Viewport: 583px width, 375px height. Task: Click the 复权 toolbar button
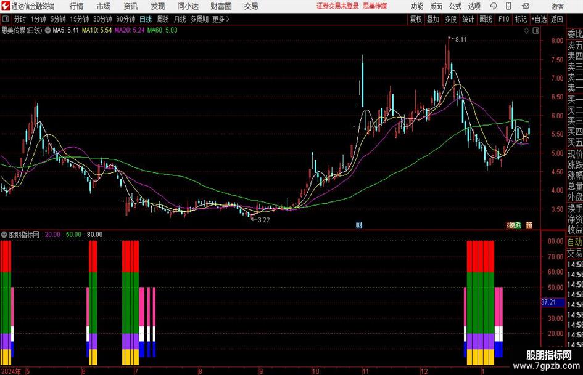tap(416, 19)
